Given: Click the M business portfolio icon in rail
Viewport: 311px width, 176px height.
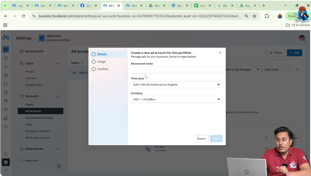Looking at the screenshot, I should tap(6, 49).
